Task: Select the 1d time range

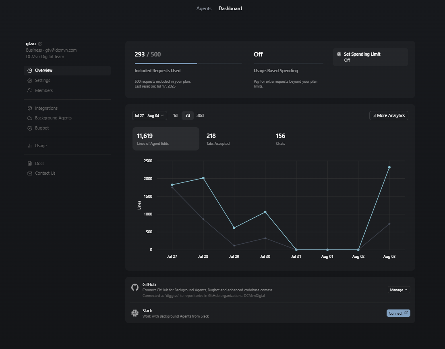Action: [175, 116]
